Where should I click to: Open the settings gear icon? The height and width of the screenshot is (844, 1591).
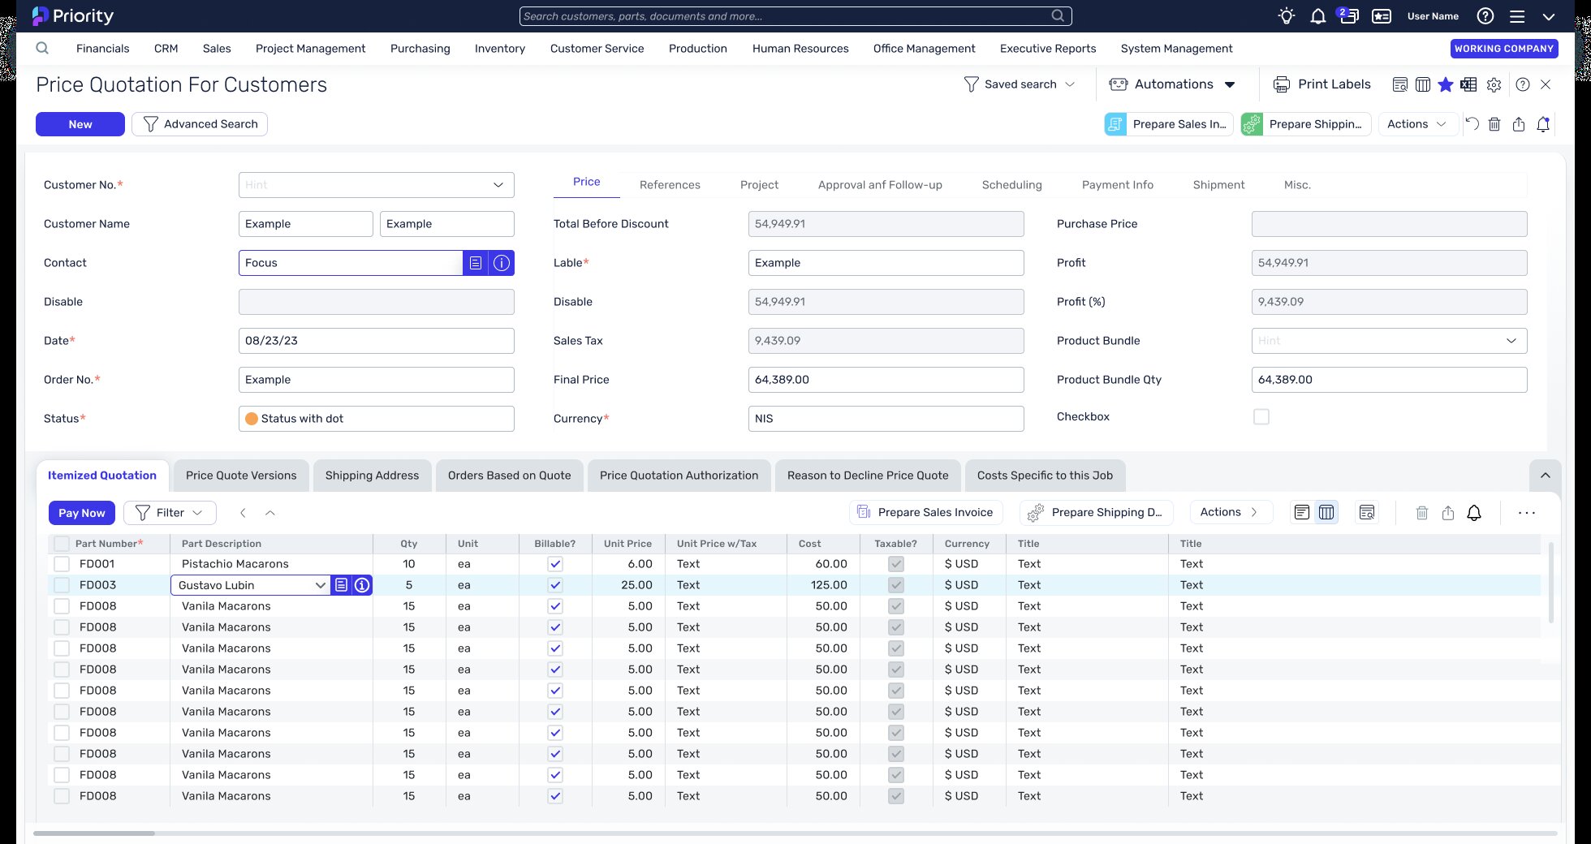click(1494, 84)
